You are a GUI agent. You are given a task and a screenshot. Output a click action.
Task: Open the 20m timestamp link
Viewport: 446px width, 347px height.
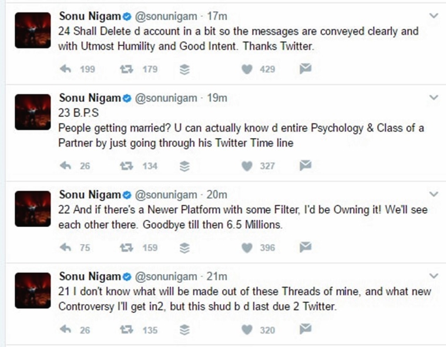(x=217, y=195)
